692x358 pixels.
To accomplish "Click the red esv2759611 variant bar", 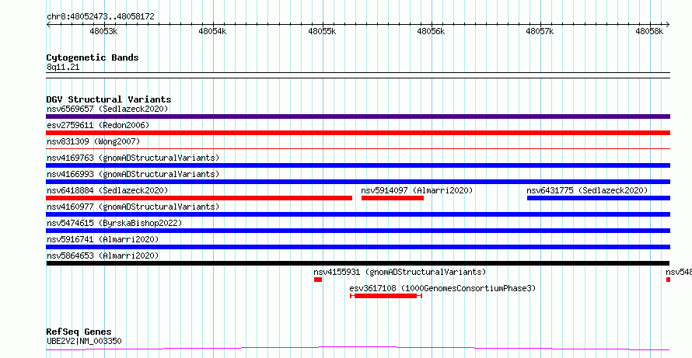I will pyautogui.click(x=358, y=133).
